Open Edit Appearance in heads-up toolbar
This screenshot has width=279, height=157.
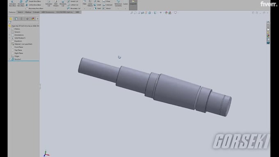click(166, 13)
